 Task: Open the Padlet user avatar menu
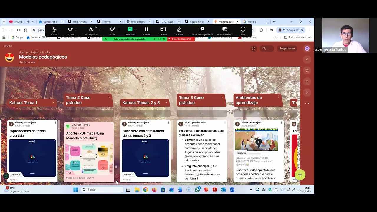coord(307,49)
